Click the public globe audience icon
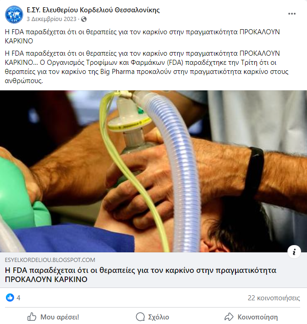The image size is (307, 324). click(x=84, y=19)
